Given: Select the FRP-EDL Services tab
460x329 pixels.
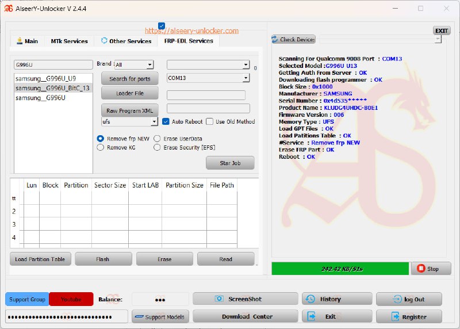Looking at the screenshot, I should pyautogui.click(x=189, y=41).
